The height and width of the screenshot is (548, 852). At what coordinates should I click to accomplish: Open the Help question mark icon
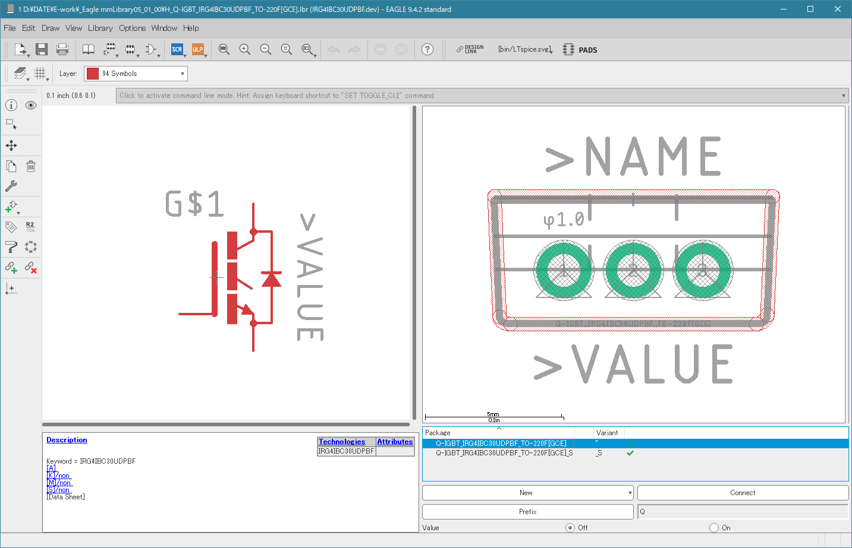tap(427, 49)
